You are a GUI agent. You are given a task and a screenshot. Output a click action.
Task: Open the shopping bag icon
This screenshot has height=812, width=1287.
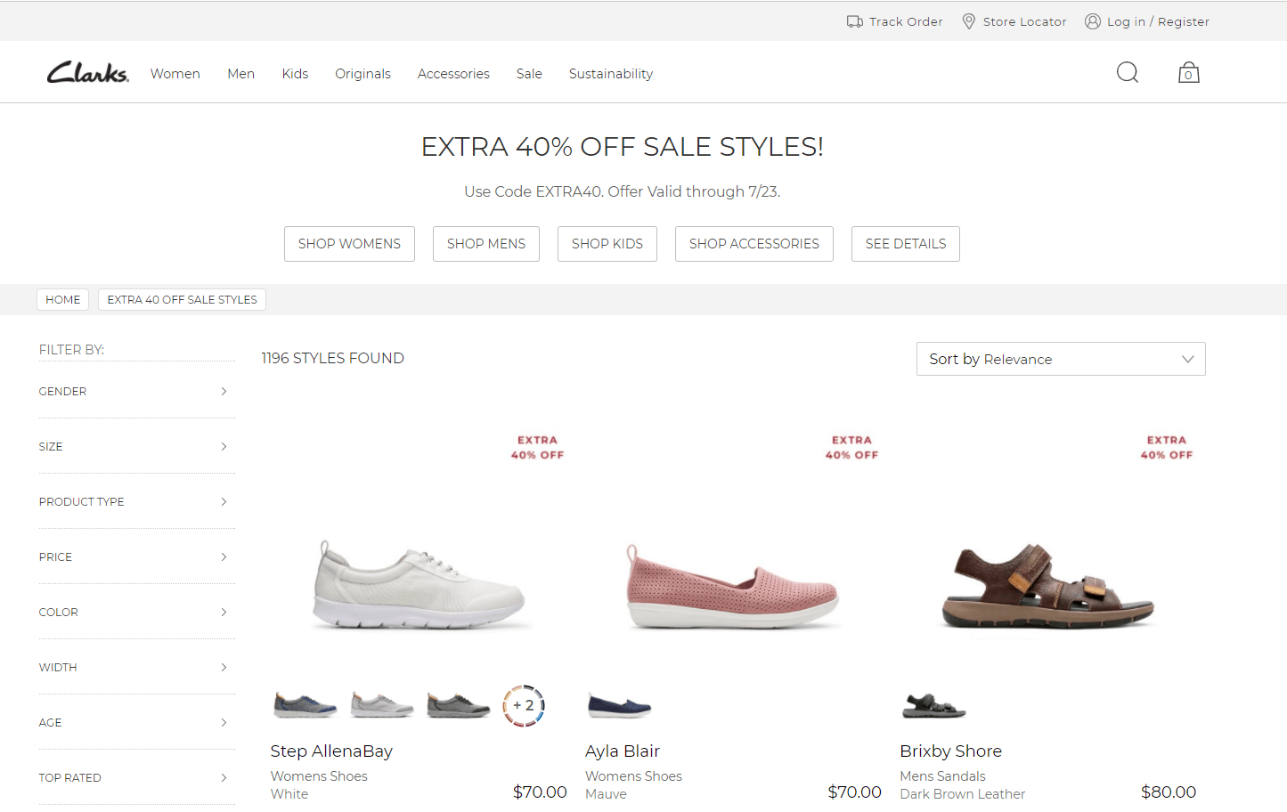[x=1189, y=73]
